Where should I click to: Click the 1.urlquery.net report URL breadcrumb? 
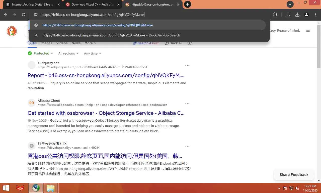[92, 67]
